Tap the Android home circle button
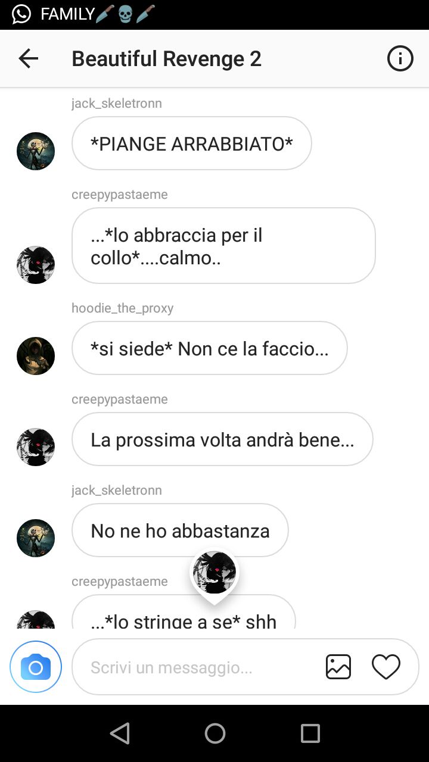The height and width of the screenshot is (762, 429). (x=215, y=733)
